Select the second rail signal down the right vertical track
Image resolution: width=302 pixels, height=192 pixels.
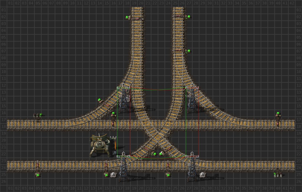pos(188,51)
